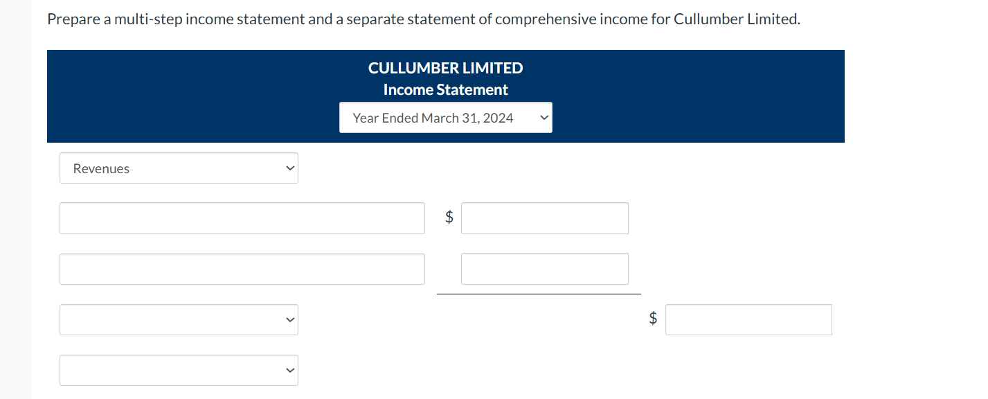The height and width of the screenshot is (399, 988).
Task: Click the instruction text about preparing the statement
Action: click(423, 19)
